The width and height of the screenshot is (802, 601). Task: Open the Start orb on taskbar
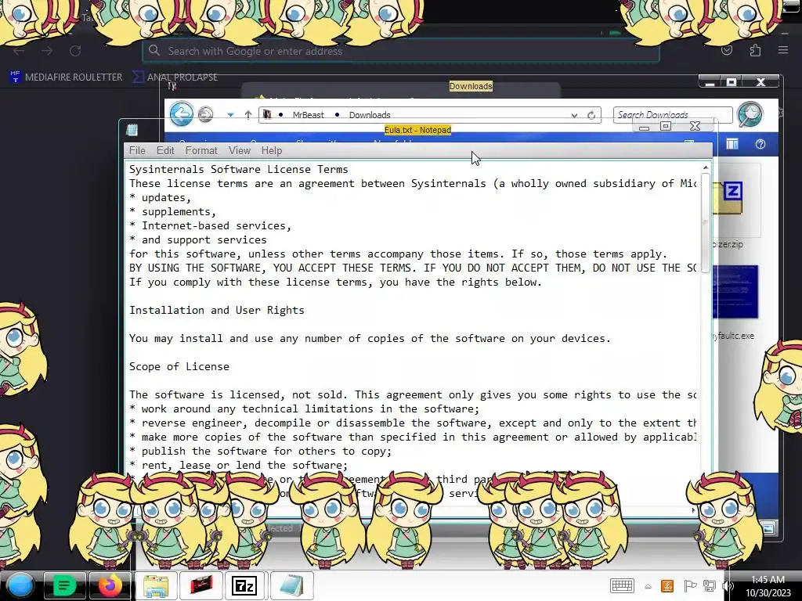click(20, 585)
